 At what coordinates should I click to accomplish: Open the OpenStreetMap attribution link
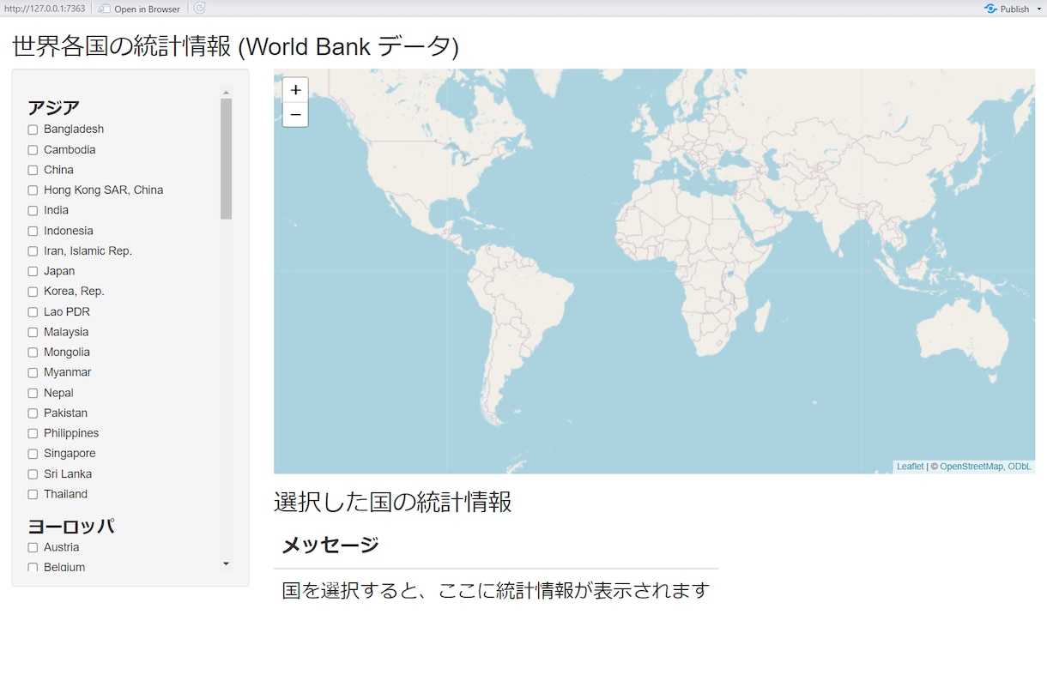(971, 467)
